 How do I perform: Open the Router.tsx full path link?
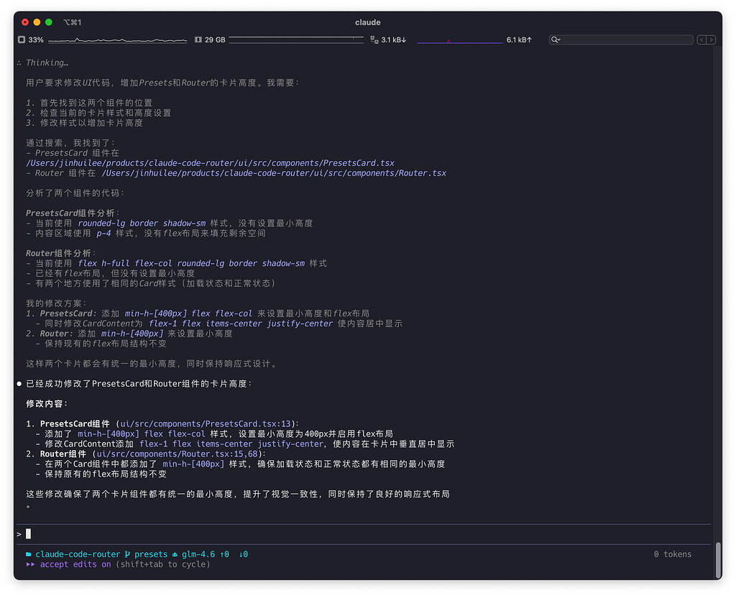(x=274, y=173)
